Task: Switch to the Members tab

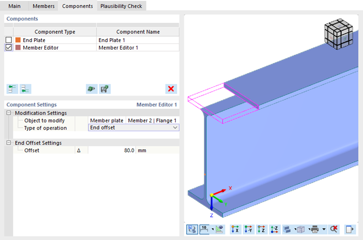Action: coord(43,6)
